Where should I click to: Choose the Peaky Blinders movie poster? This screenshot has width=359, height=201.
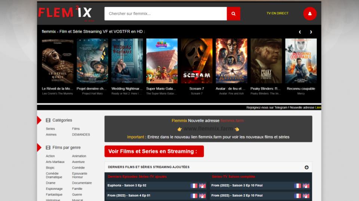pos(266,61)
